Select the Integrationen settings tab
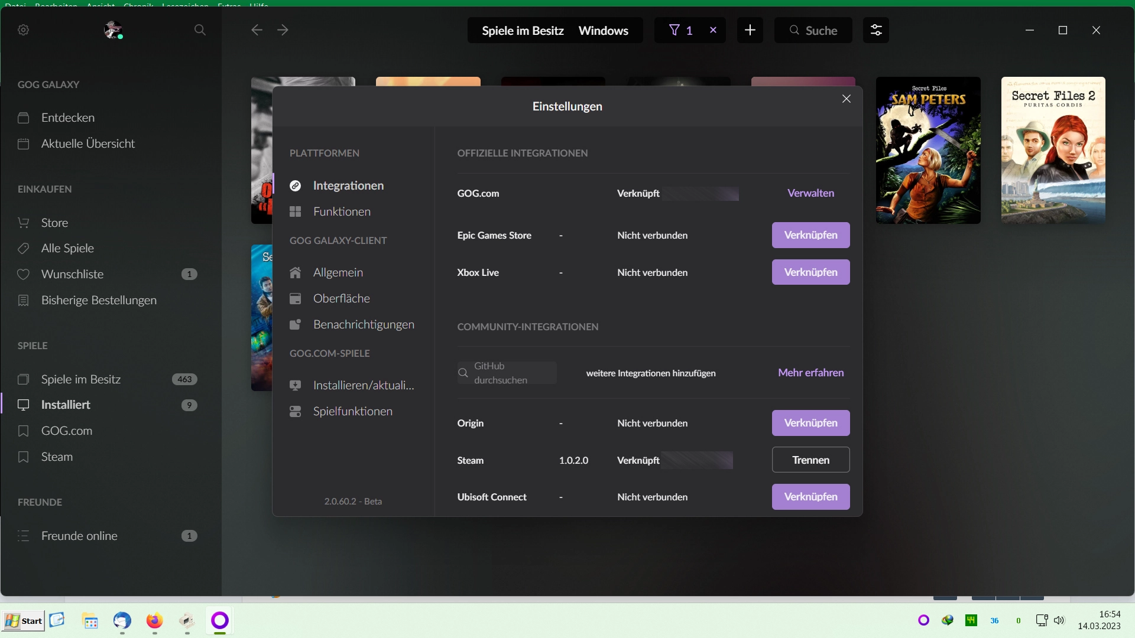1135x638 pixels. pyautogui.click(x=348, y=185)
